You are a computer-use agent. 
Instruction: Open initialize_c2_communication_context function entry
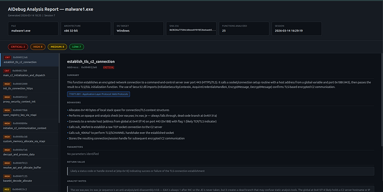(29, 126)
